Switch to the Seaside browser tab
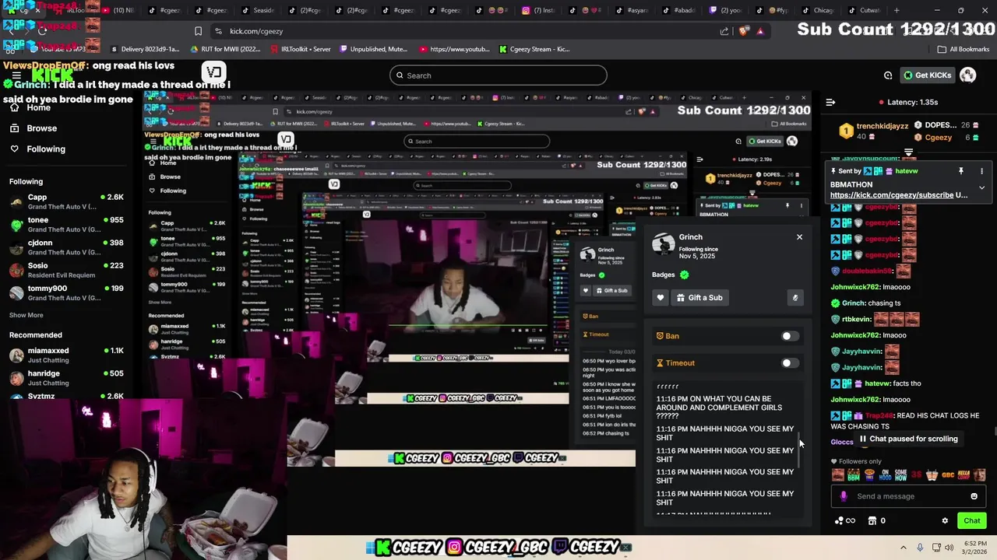This screenshot has width=997, height=560. pyautogui.click(x=258, y=10)
